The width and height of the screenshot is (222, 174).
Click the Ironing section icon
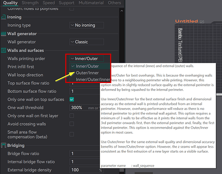tap(4, 17)
